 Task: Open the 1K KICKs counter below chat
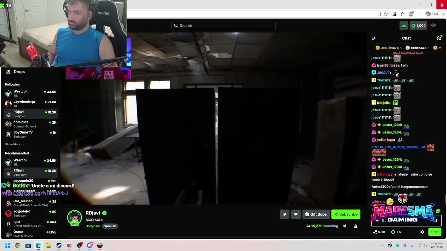[x=396, y=232]
